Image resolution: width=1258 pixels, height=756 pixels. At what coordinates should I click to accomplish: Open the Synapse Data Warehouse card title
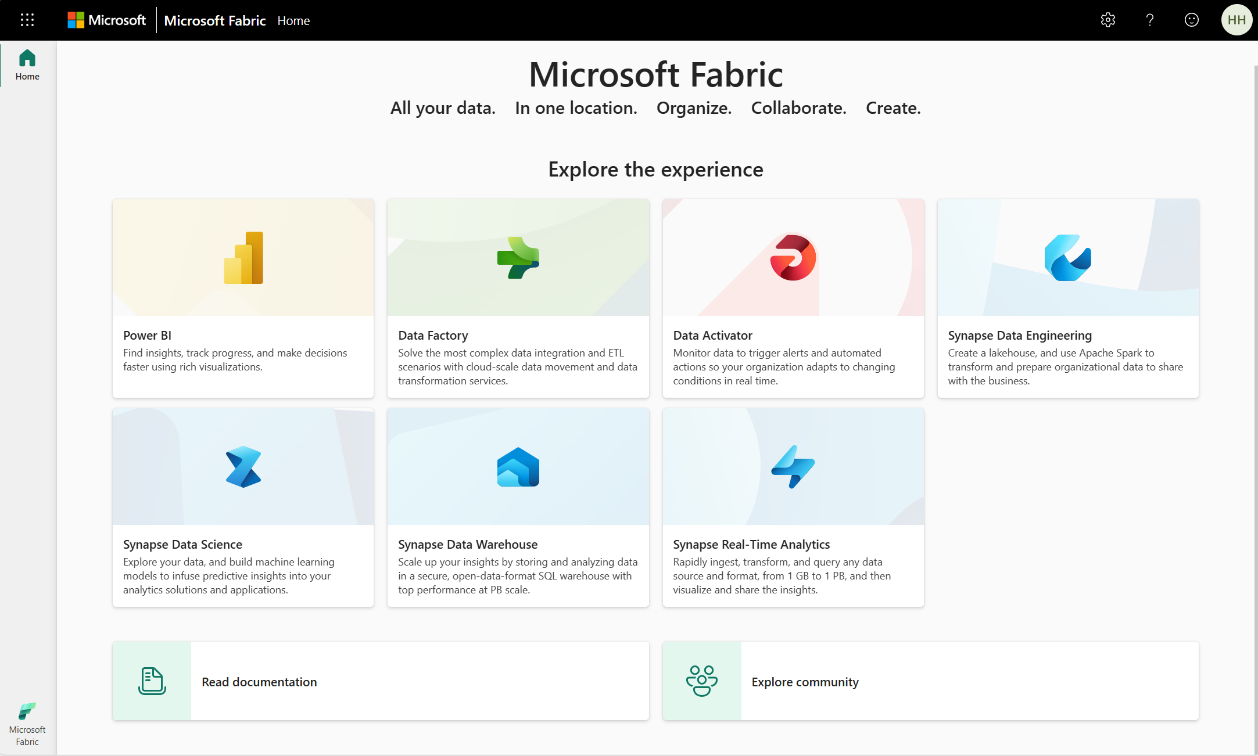(468, 545)
